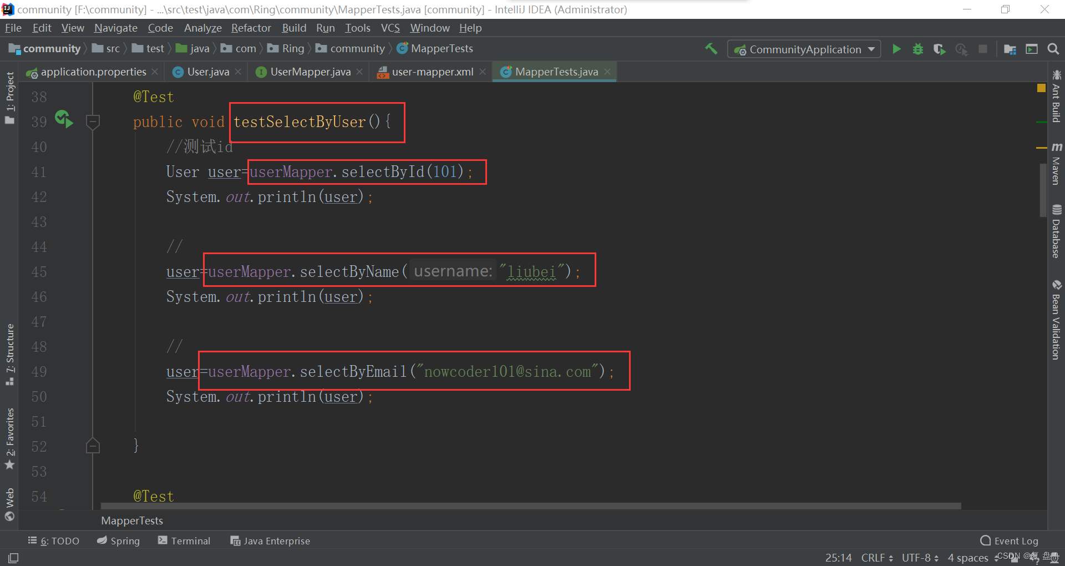Image resolution: width=1065 pixels, height=566 pixels.
Task: Open the VCS menu
Action: [x=390, y=28]
